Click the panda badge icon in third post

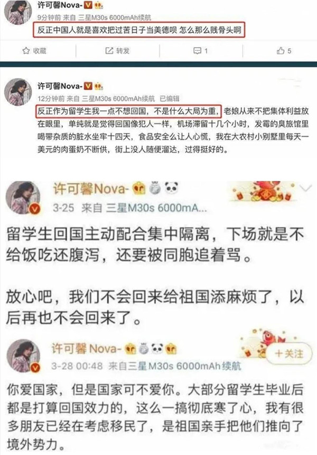pyautogui.click(x=171, y=189)
